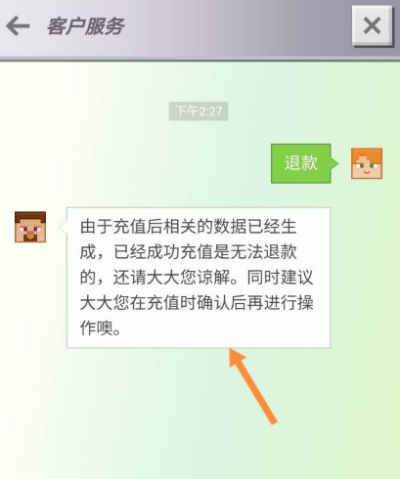Select the 下午2:27 timestamp label
Viewport: 400px width, 479px height.
tap(199, 111)
